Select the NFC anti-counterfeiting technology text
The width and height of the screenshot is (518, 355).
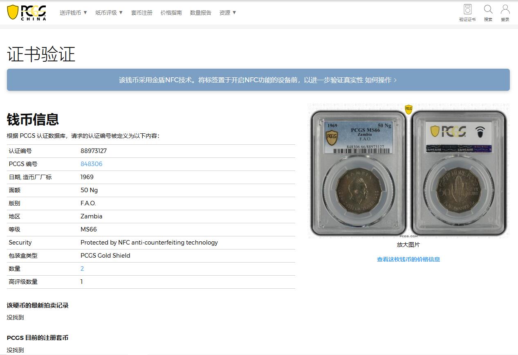tap(149, 243)
